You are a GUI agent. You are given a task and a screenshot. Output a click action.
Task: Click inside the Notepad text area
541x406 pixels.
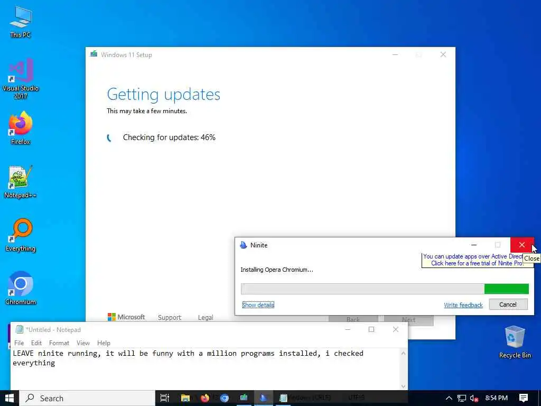(206, 368)
